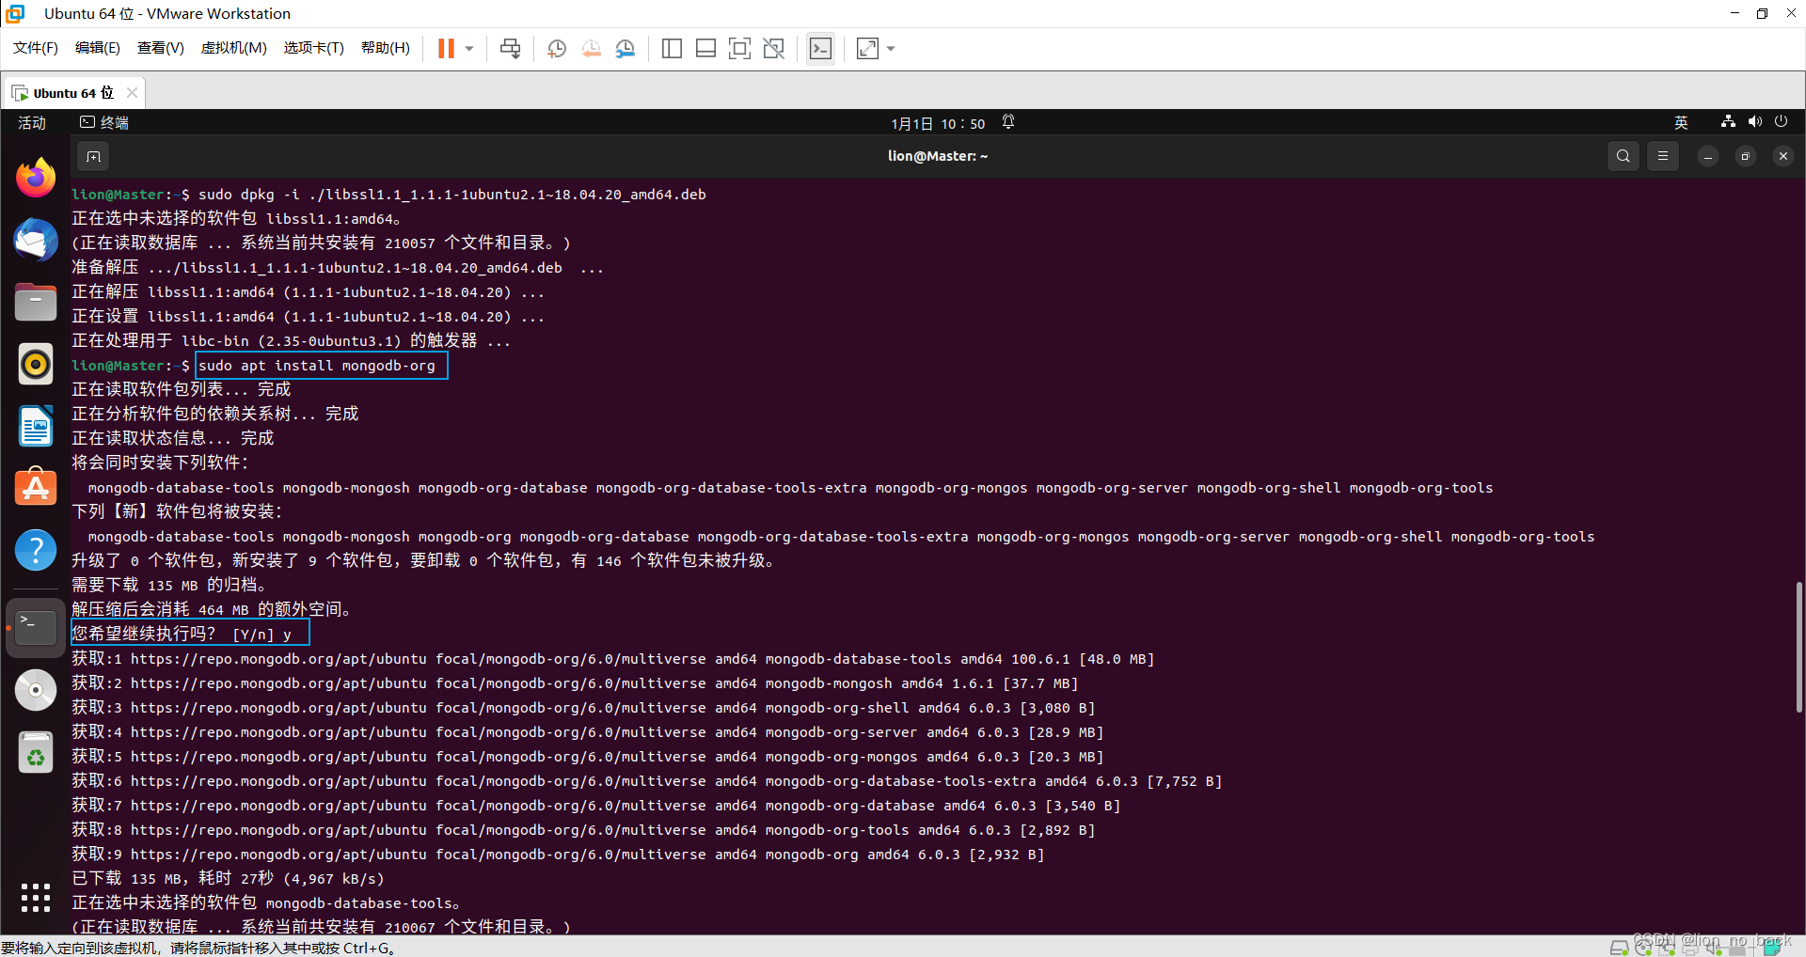Click the Terminal icon in the dock
The width and height of the screenshot is (1806, 957).
click(x=36, y=627)
